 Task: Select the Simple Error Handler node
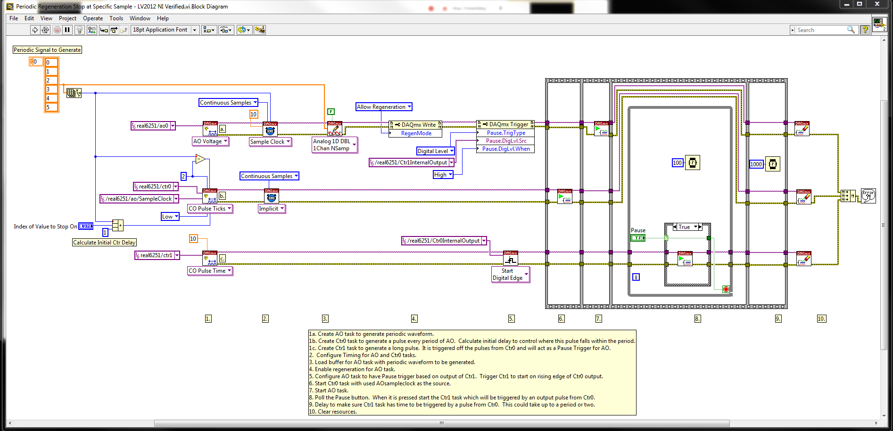coord(868,196)
